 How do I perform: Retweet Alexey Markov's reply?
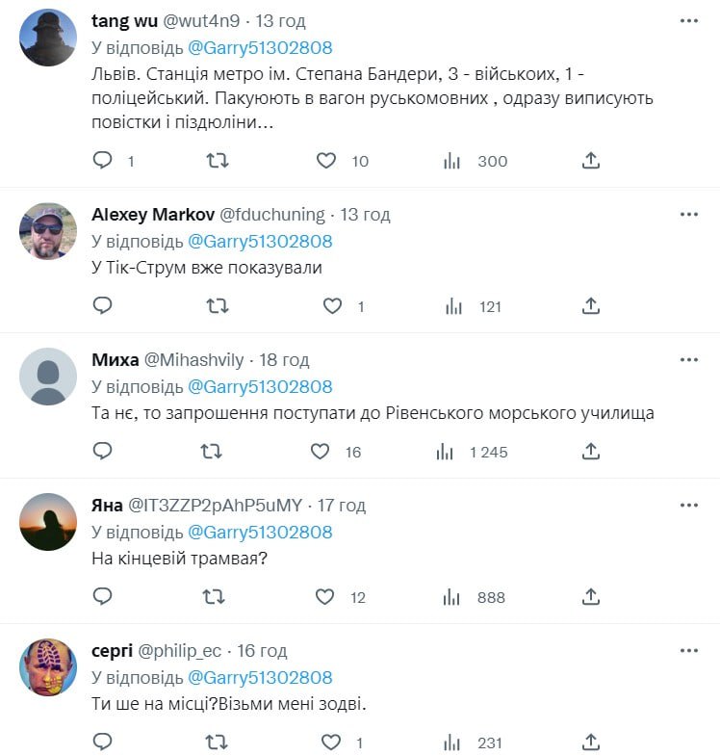pos(218,306)
